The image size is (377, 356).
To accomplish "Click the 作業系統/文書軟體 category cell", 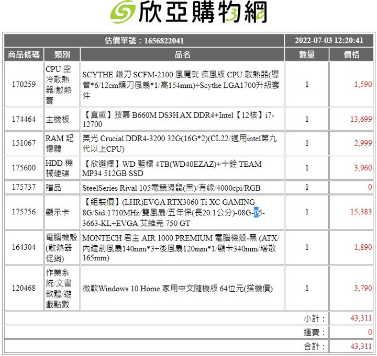I will (x=62, y=288).
